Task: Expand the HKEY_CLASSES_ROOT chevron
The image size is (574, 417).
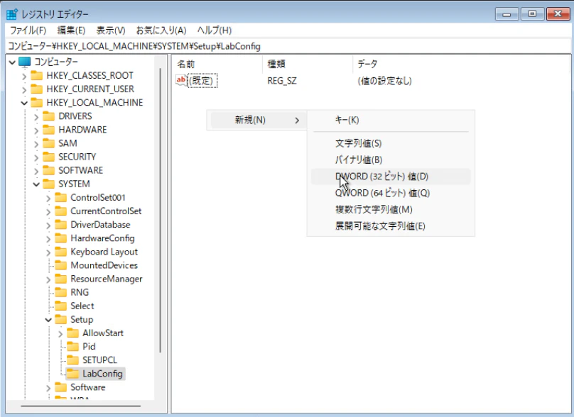Action: pos(24,76)
